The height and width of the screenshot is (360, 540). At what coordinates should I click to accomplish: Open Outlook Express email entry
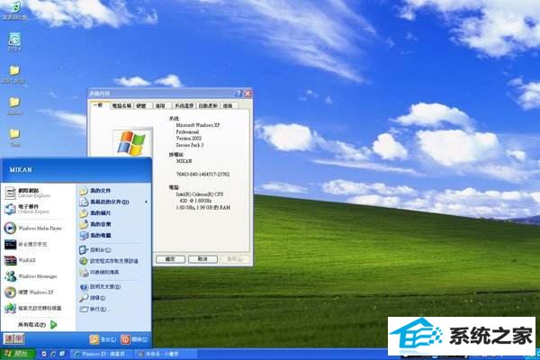[x=28, y=209]
